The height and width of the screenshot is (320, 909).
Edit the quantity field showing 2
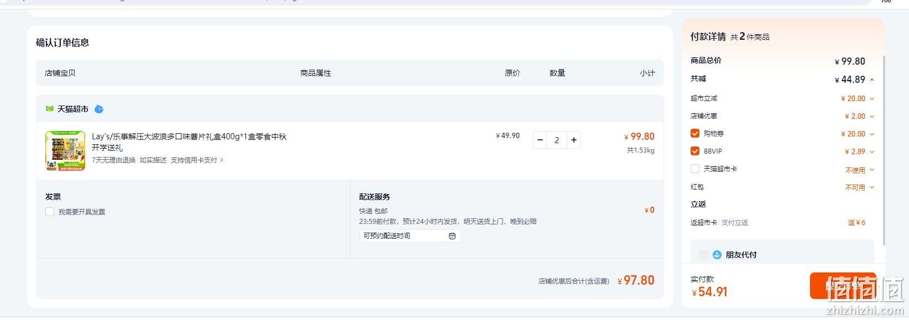pos(557,140)
